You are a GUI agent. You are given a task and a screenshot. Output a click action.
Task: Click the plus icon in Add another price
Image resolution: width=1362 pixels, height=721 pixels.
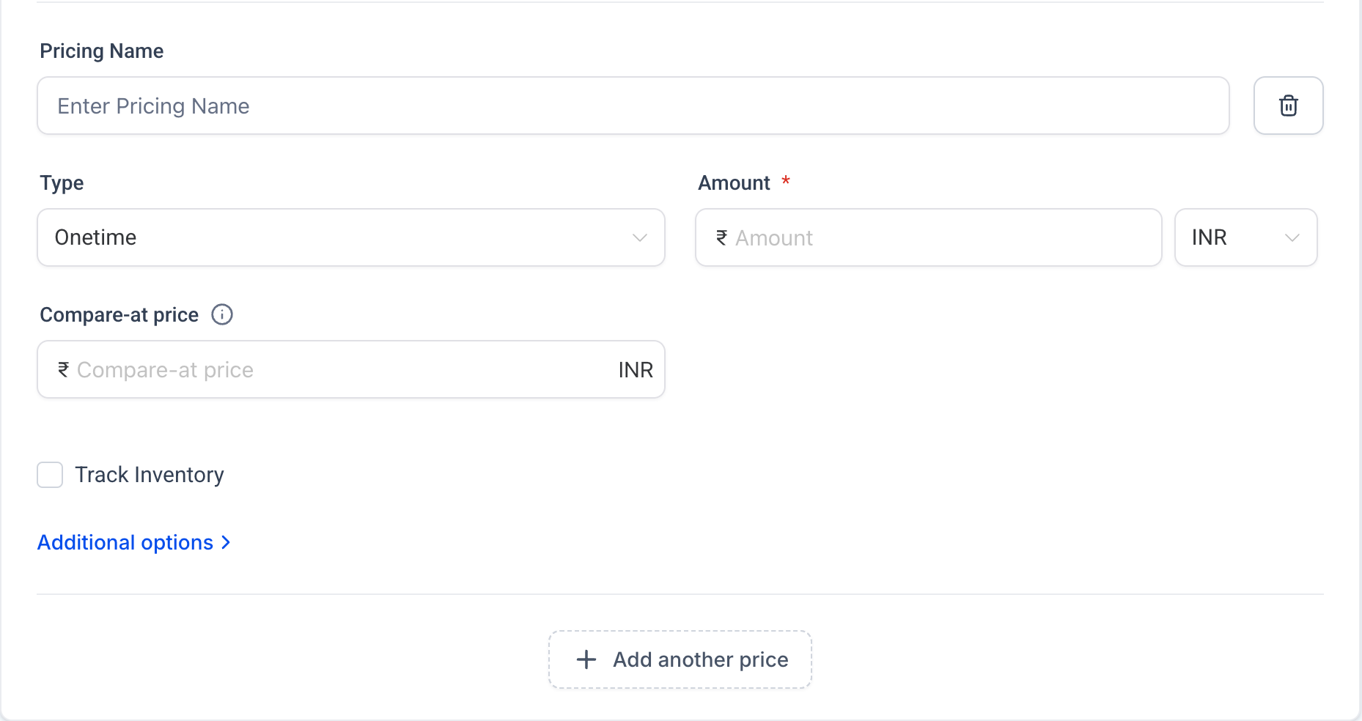click(586, 659)
